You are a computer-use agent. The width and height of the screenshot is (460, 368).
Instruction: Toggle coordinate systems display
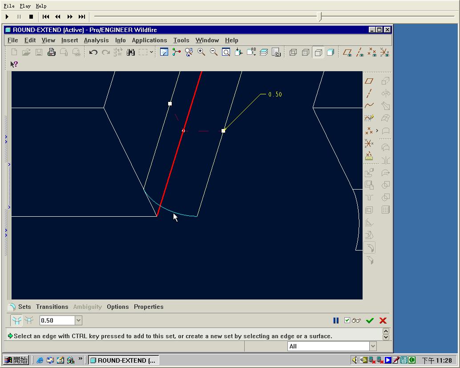point(385,52)
